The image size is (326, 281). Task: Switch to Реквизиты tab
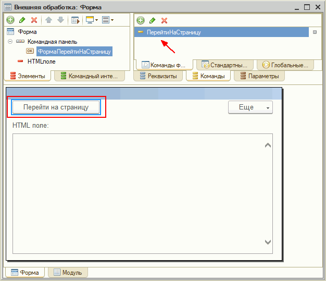click(x=158, y=76)
